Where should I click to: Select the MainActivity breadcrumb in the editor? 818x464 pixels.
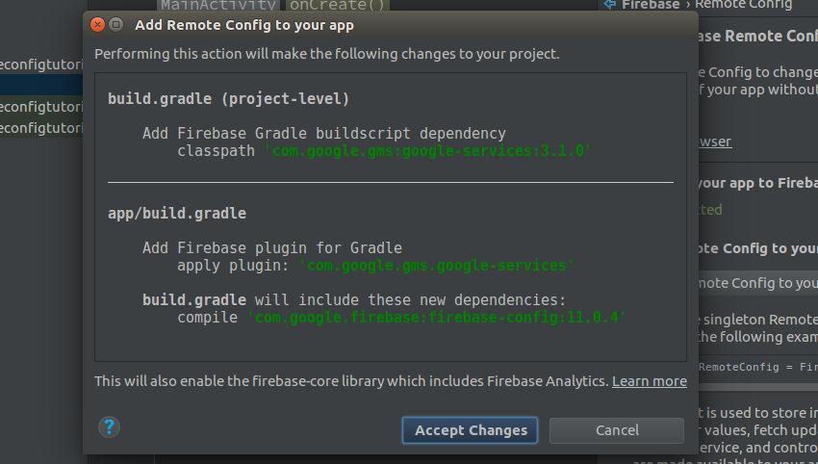(x=219, y=5)
